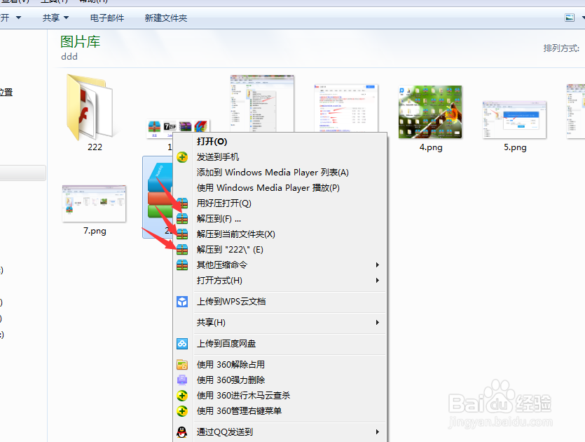Screen dimensions: 585x442
Task: Select the 222 folder icon
Action: click(91, 107)
